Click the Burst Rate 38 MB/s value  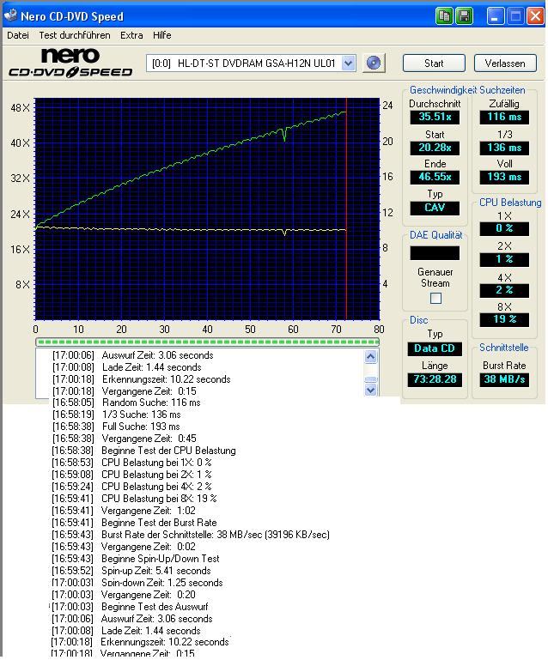[x=504, y=379]
